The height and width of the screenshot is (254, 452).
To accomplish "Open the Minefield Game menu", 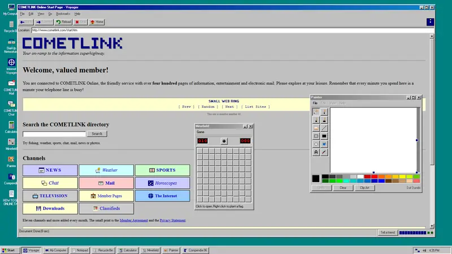I will (x=201, y=132).
